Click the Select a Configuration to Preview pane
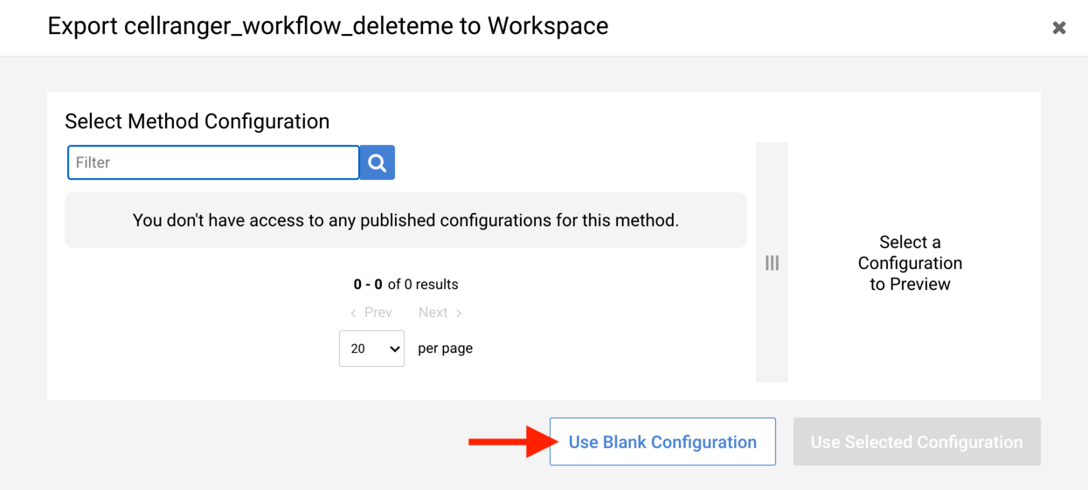This screenshot has height=490, width=1088. [910, 263]
